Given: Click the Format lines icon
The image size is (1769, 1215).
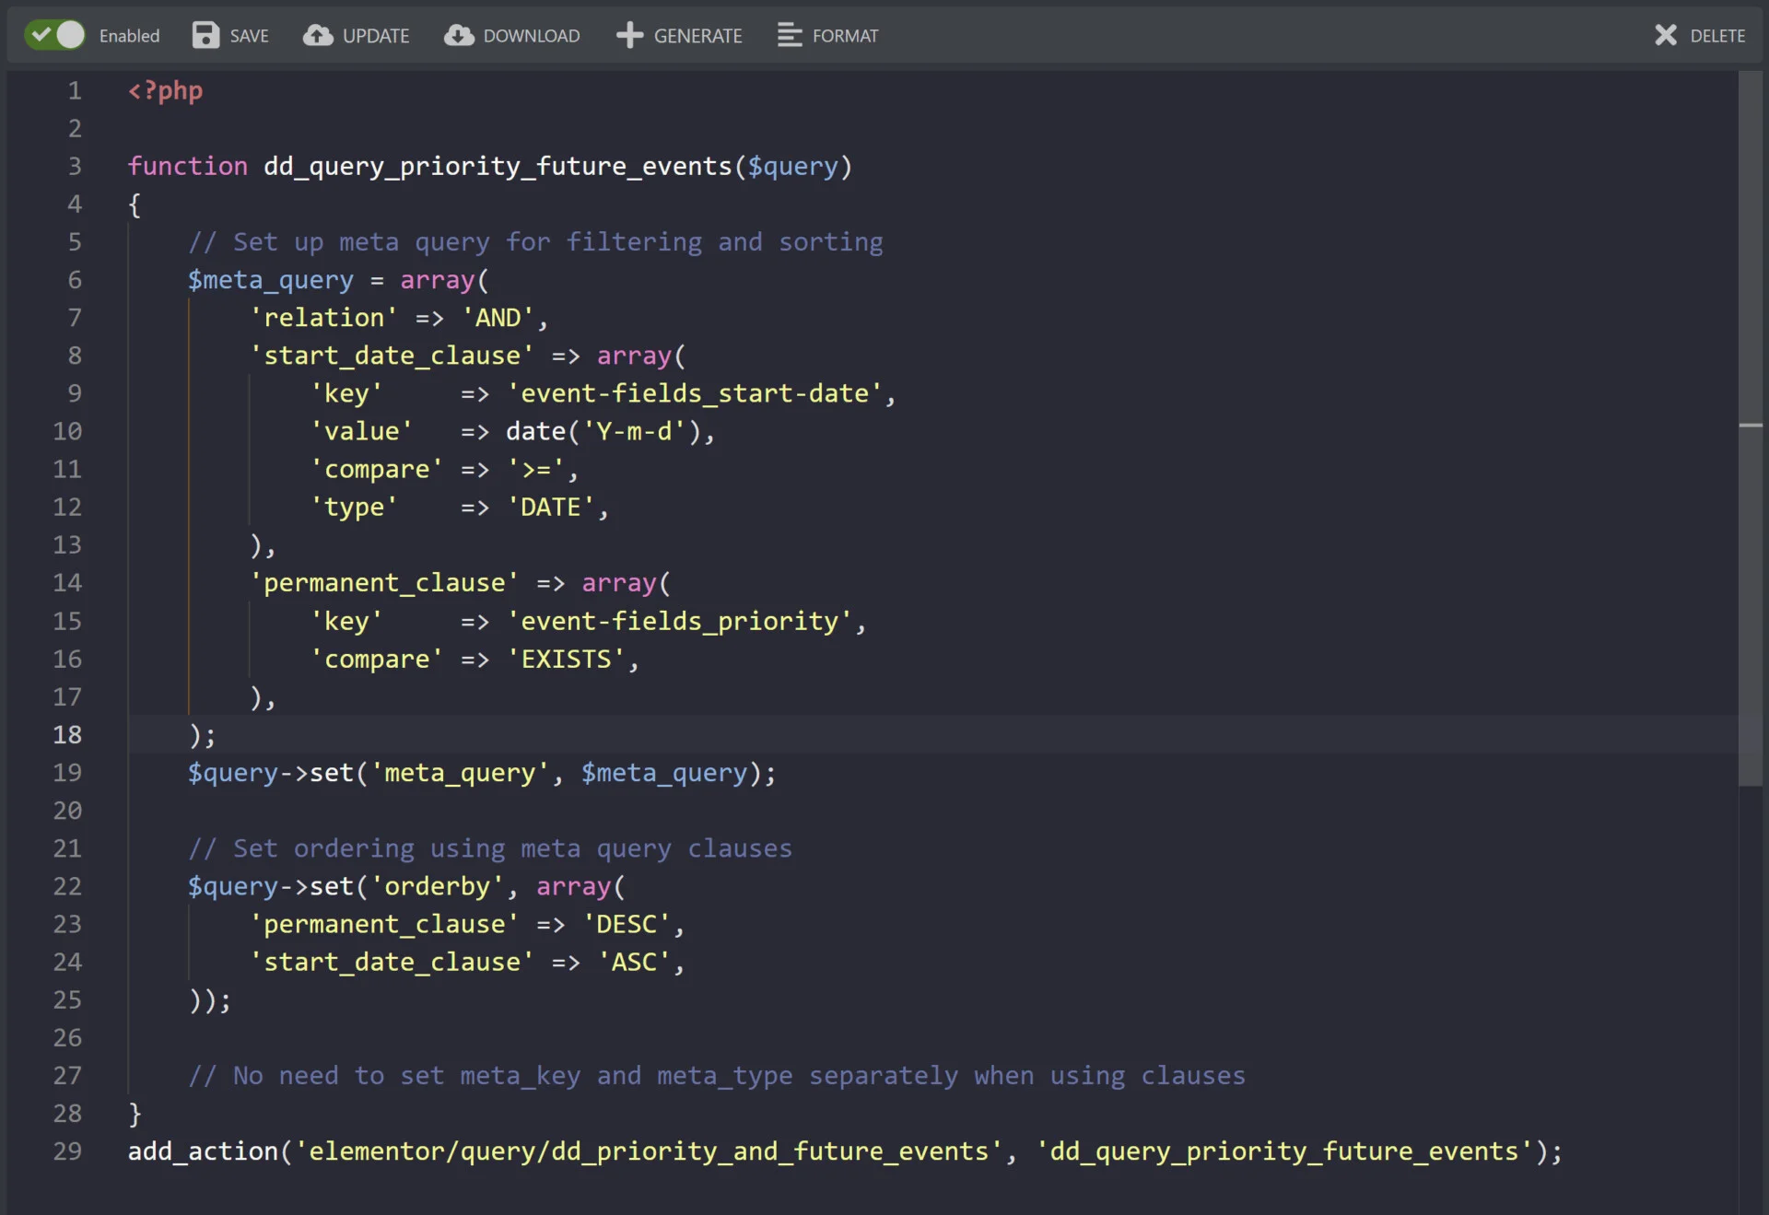Looking at the screenshot, I should [x=790, y=35].
